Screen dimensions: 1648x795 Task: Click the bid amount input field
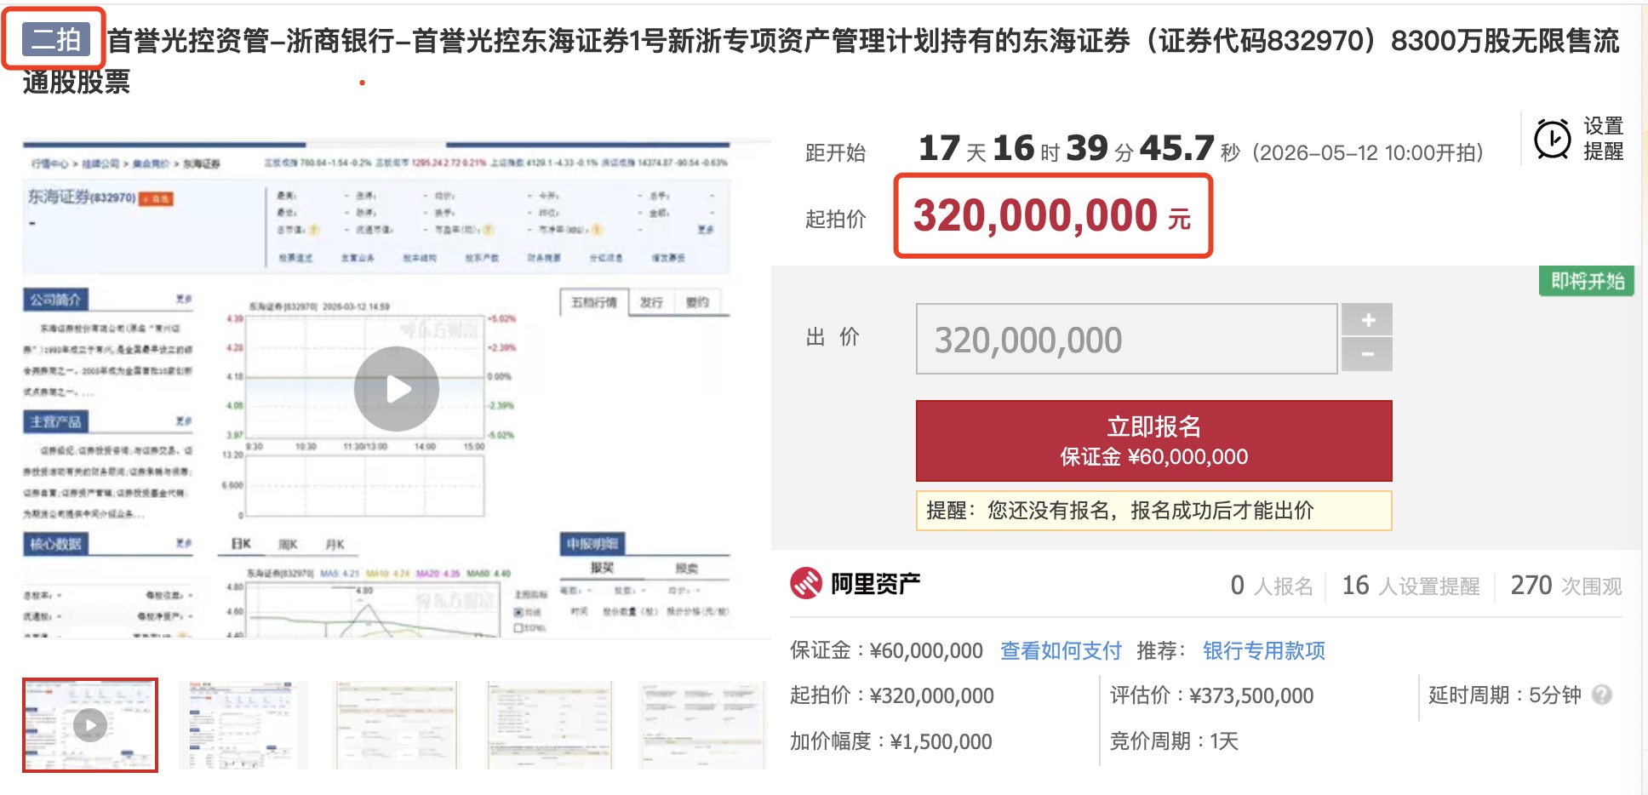[x=1126, y=339]
